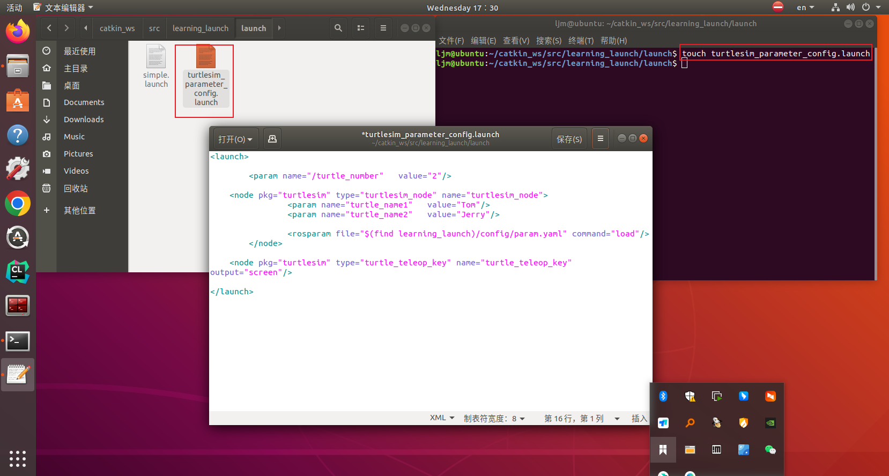
Task: Open the terminal 编辑(E) menu
Action: click(484, 41)
